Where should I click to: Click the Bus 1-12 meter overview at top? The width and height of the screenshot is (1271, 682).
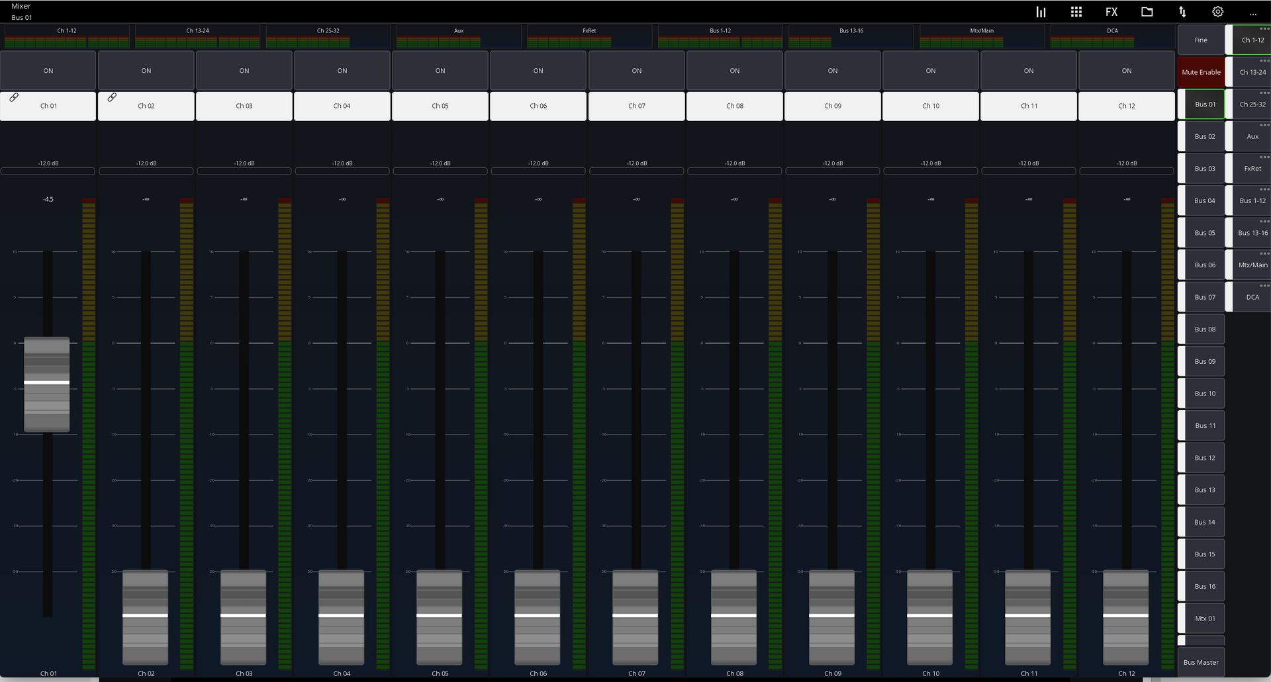tap(720, 37)
